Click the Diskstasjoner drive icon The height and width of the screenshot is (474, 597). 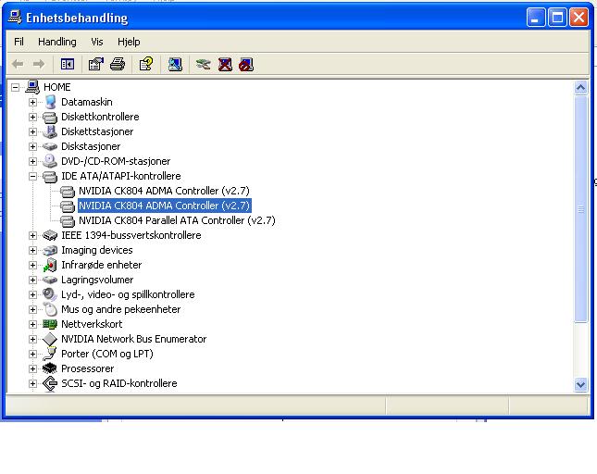coord(50,146)
